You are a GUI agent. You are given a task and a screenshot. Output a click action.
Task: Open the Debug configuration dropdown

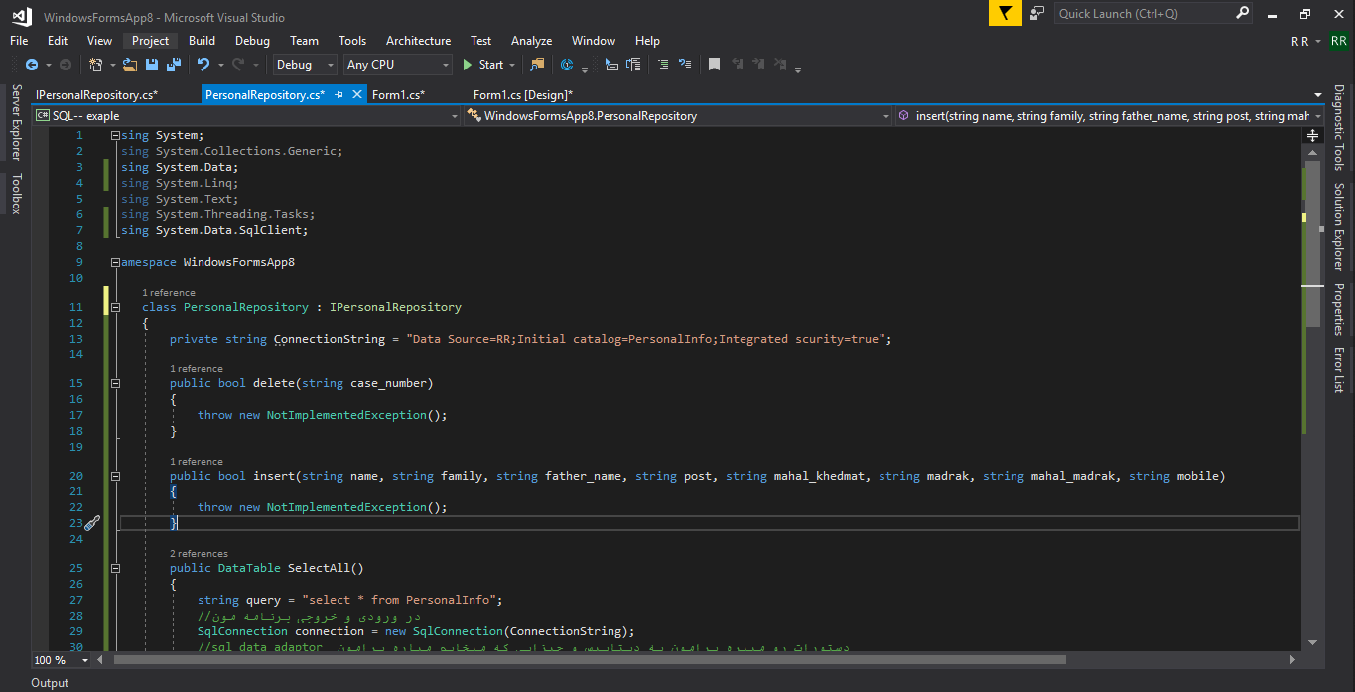(305, 65)
